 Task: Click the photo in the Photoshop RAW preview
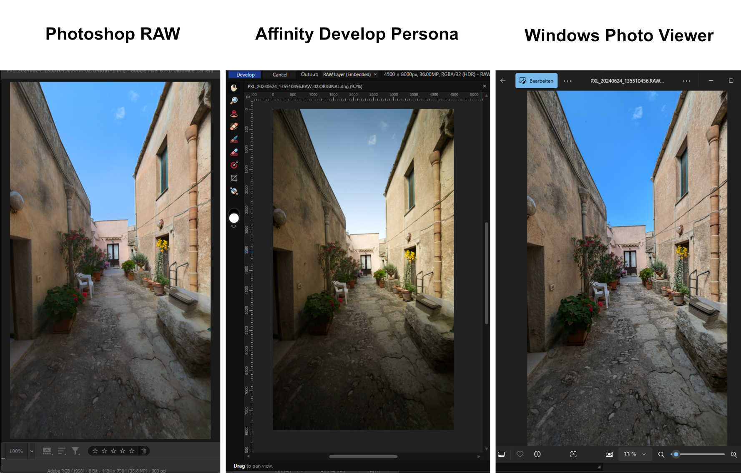(110, 260)
